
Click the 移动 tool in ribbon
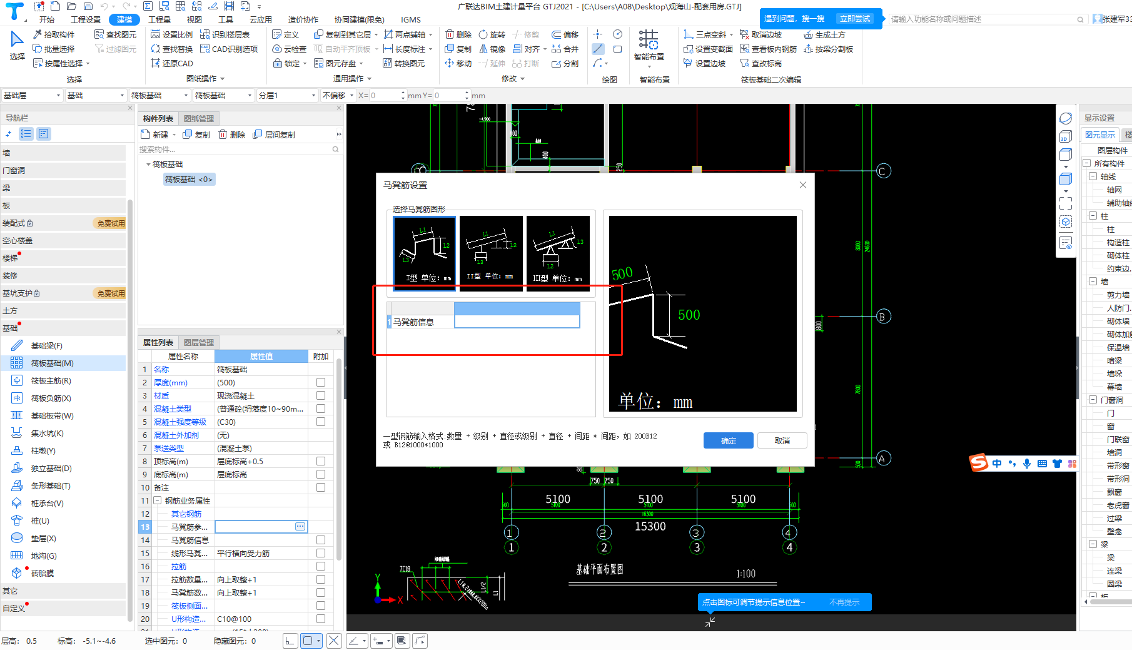pyautogui.click(x=458, y=63)
